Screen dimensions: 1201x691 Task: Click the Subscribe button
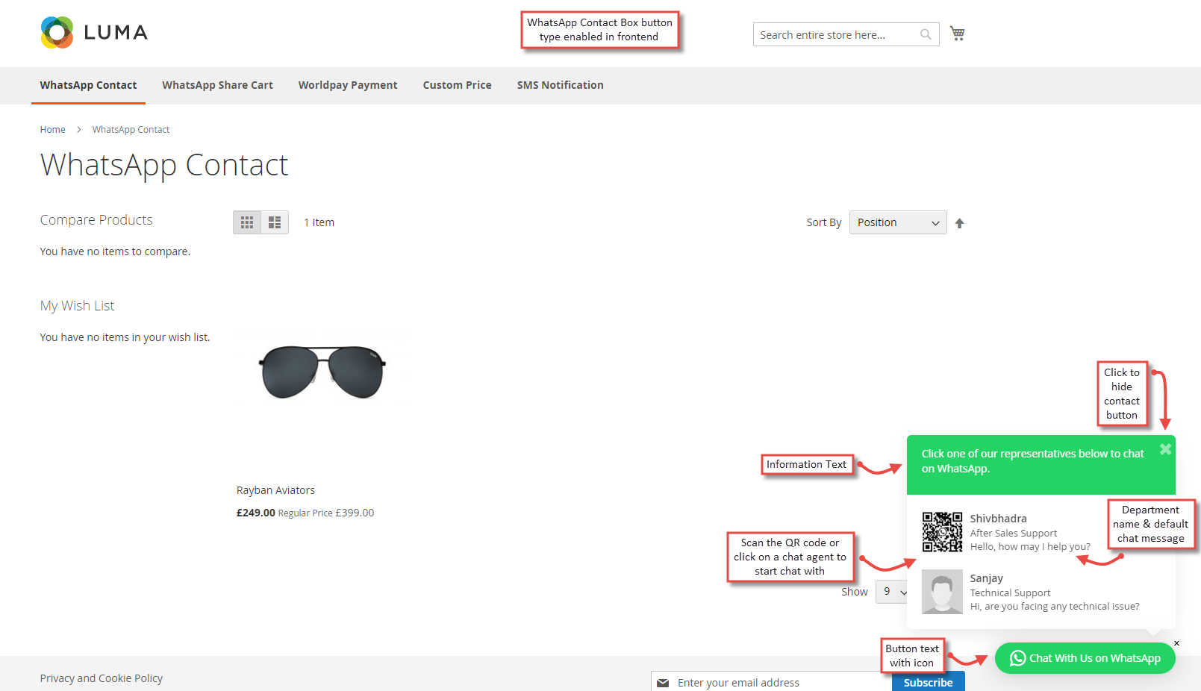[x=928, y=682]
